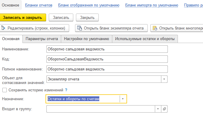Open the selected group via the open-form icon

[164, 109]
